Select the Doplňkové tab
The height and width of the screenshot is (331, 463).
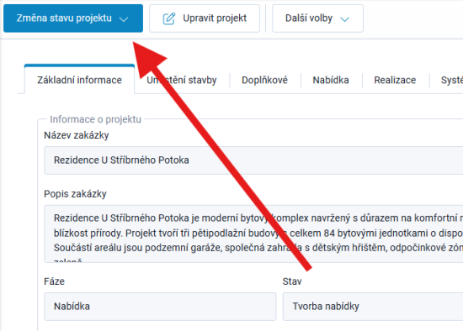pyautogui.click(x=264, y=80)
